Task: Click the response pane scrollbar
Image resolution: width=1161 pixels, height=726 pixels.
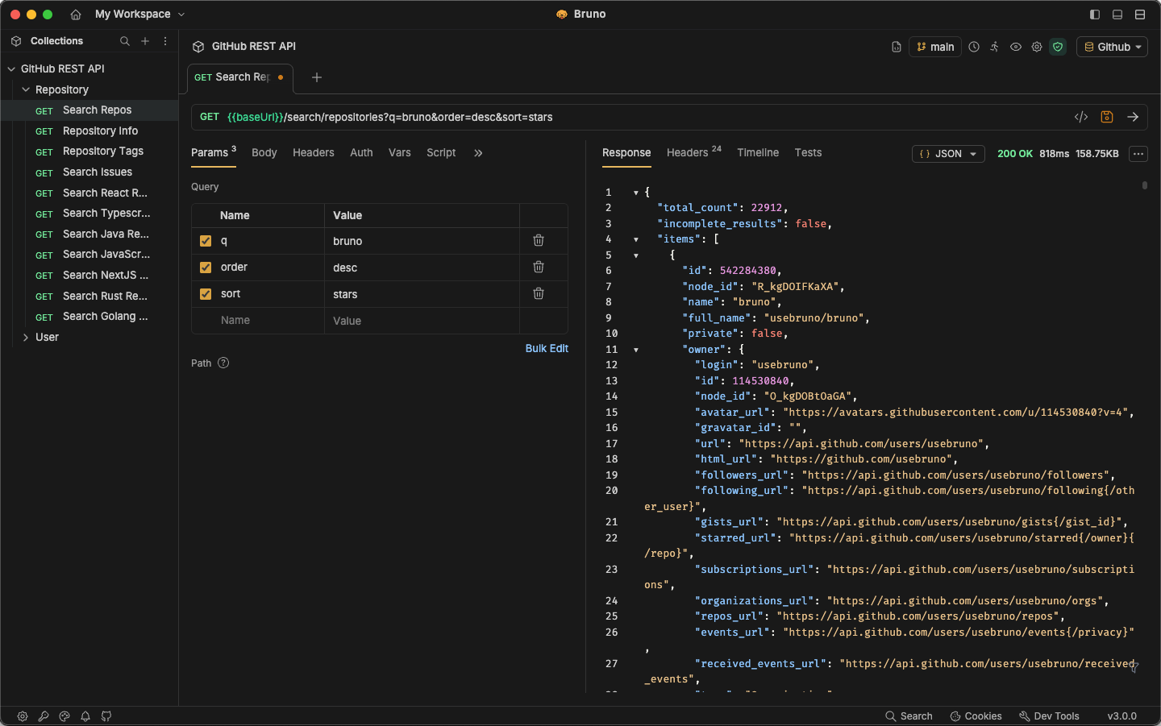Action: (1145, 186)
